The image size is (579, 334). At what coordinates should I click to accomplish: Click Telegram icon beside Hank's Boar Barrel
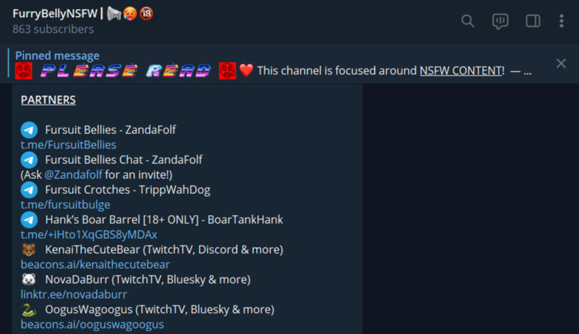tap(29, 220)
